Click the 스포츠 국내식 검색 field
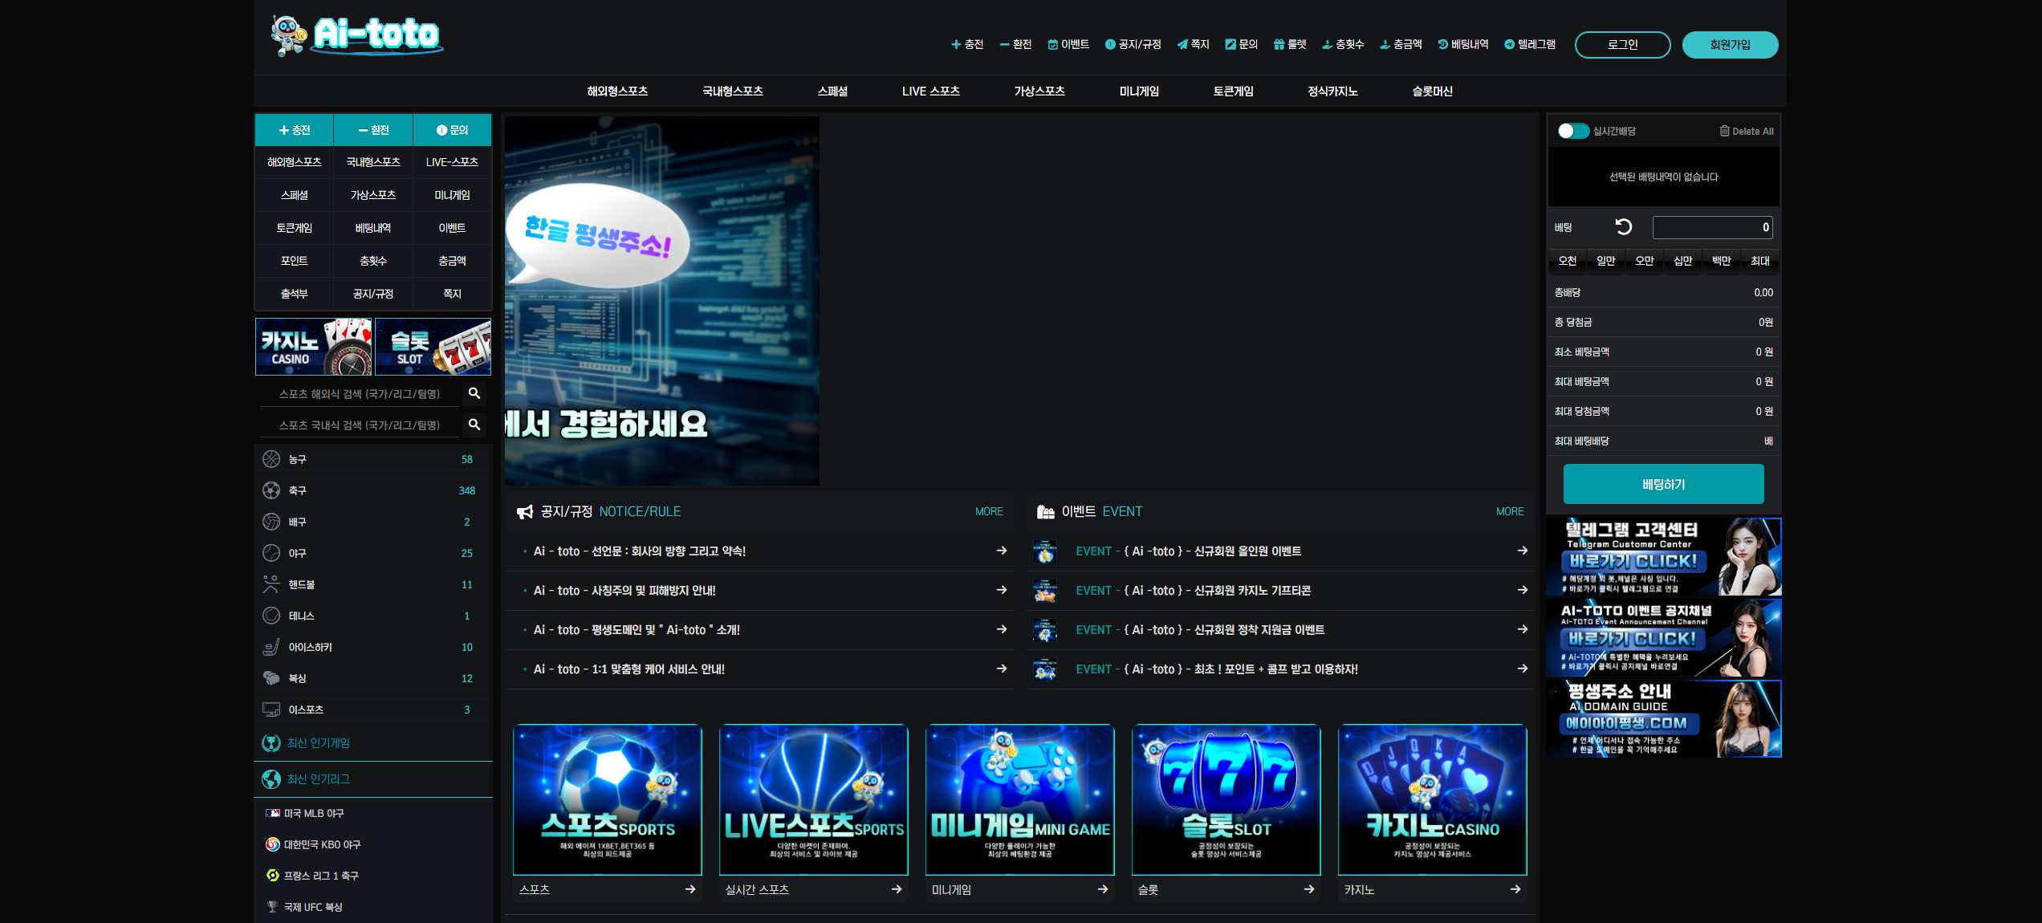The width and height of the screenshot is (2042, 923). tap(360, 425)
